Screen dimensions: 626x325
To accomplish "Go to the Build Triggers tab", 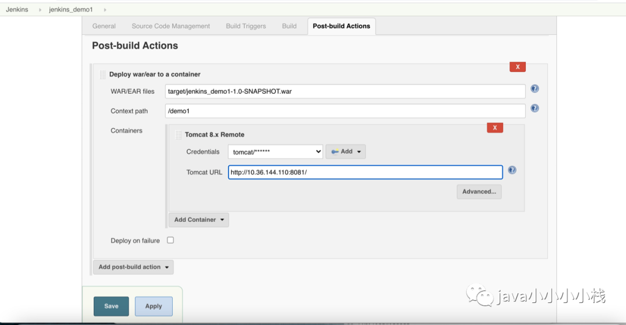I will (x=246, y=26).
